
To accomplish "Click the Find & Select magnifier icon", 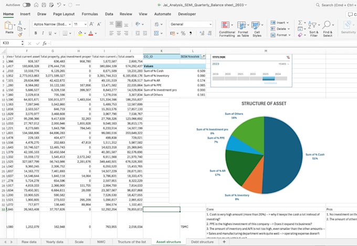I will 327,24.
